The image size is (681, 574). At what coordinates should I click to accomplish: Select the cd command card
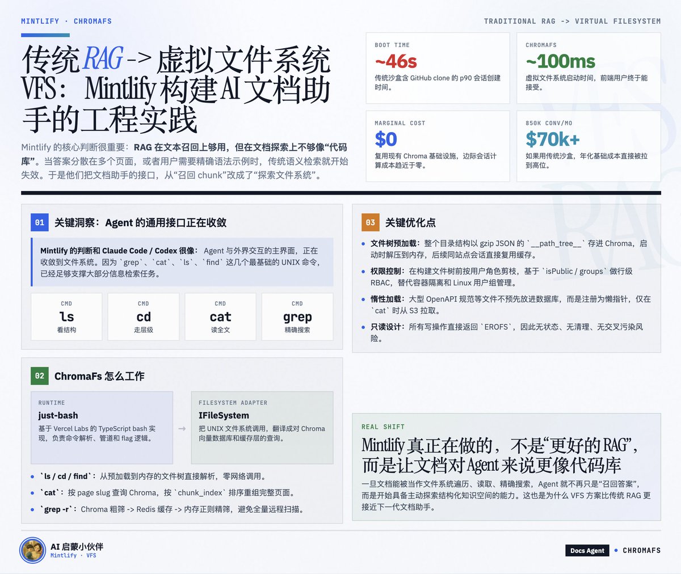tap(144, 316)
